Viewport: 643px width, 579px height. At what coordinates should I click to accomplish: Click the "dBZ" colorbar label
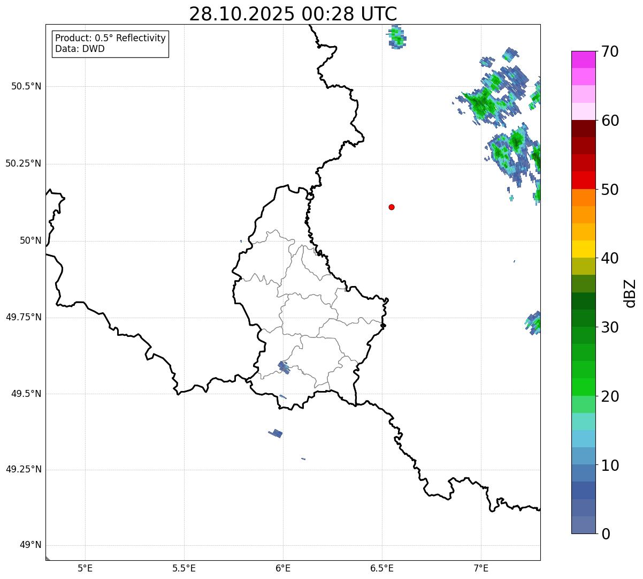pyautogui.click(x=630, y=293)
